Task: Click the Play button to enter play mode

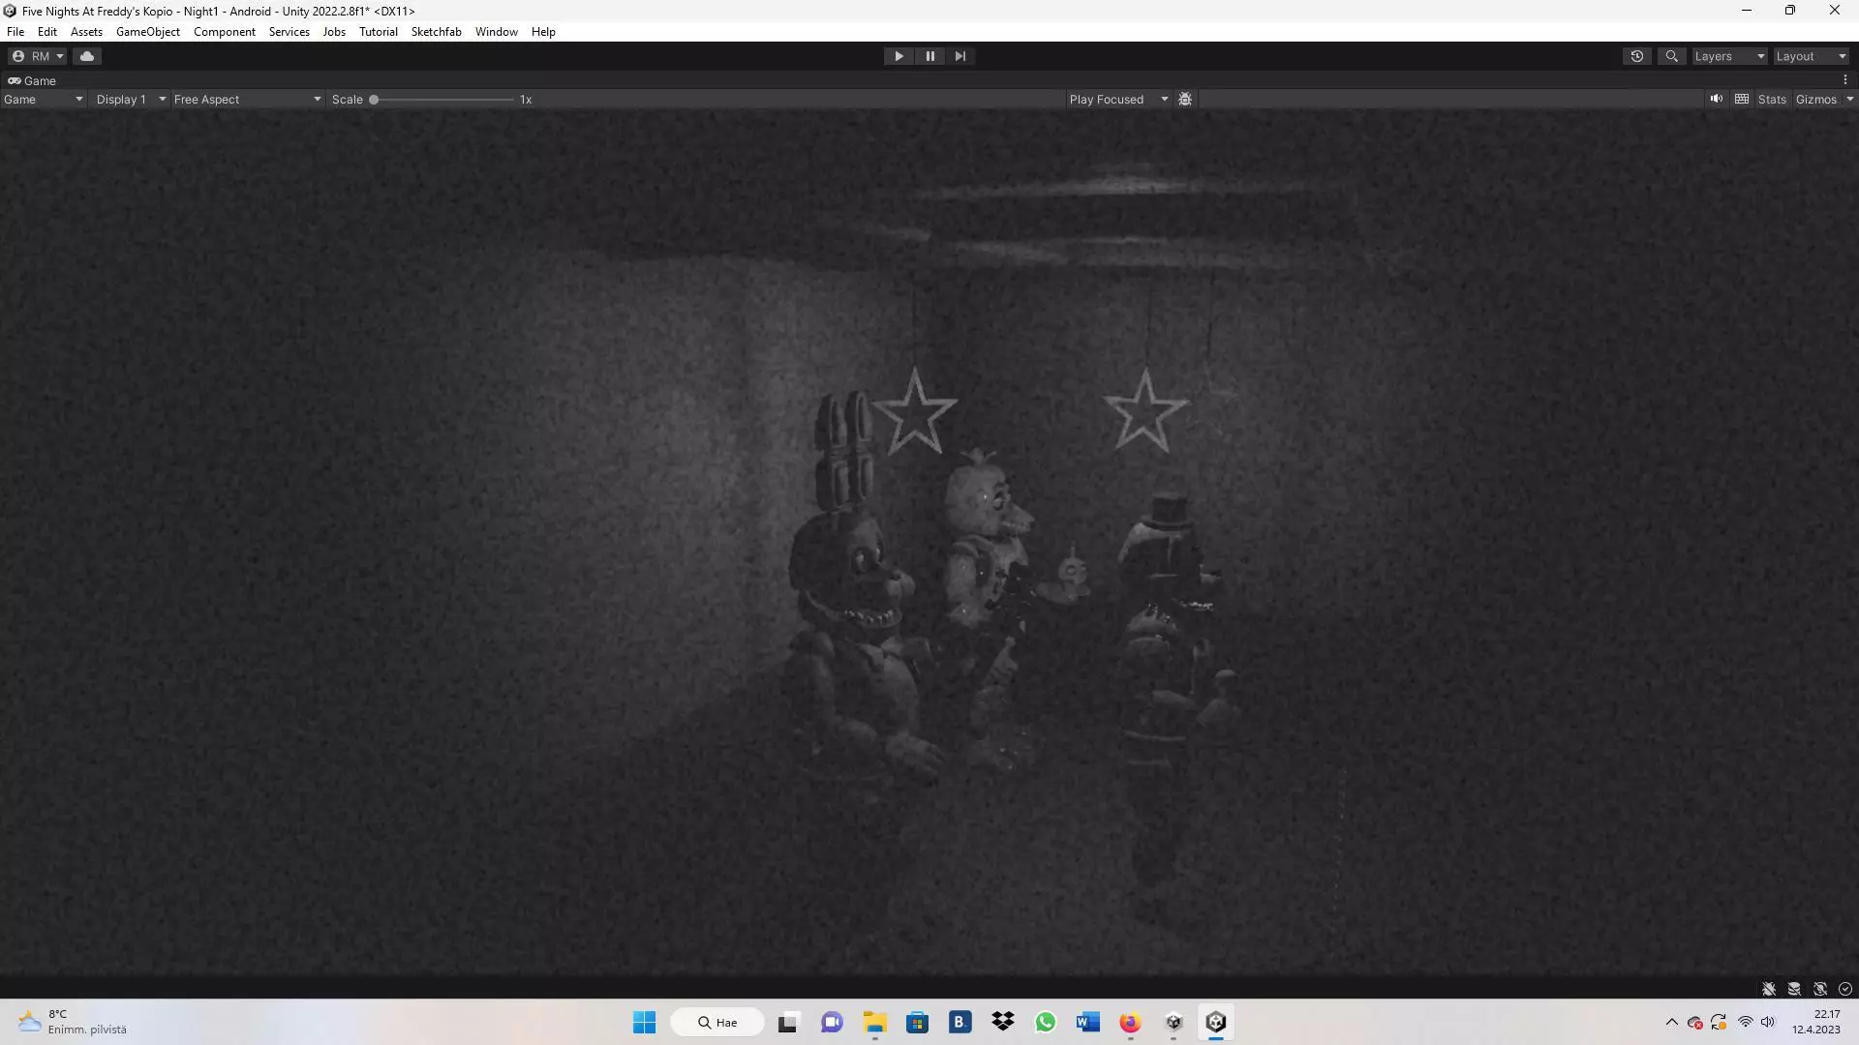Action: tap(899, 55)
